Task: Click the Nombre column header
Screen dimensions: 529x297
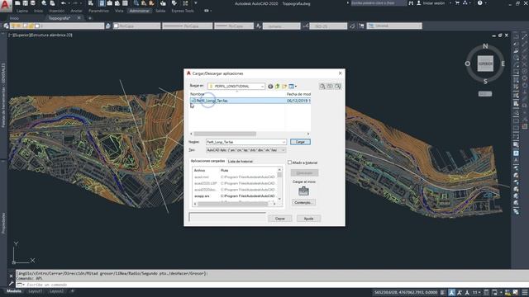Action: coord(198,94)
